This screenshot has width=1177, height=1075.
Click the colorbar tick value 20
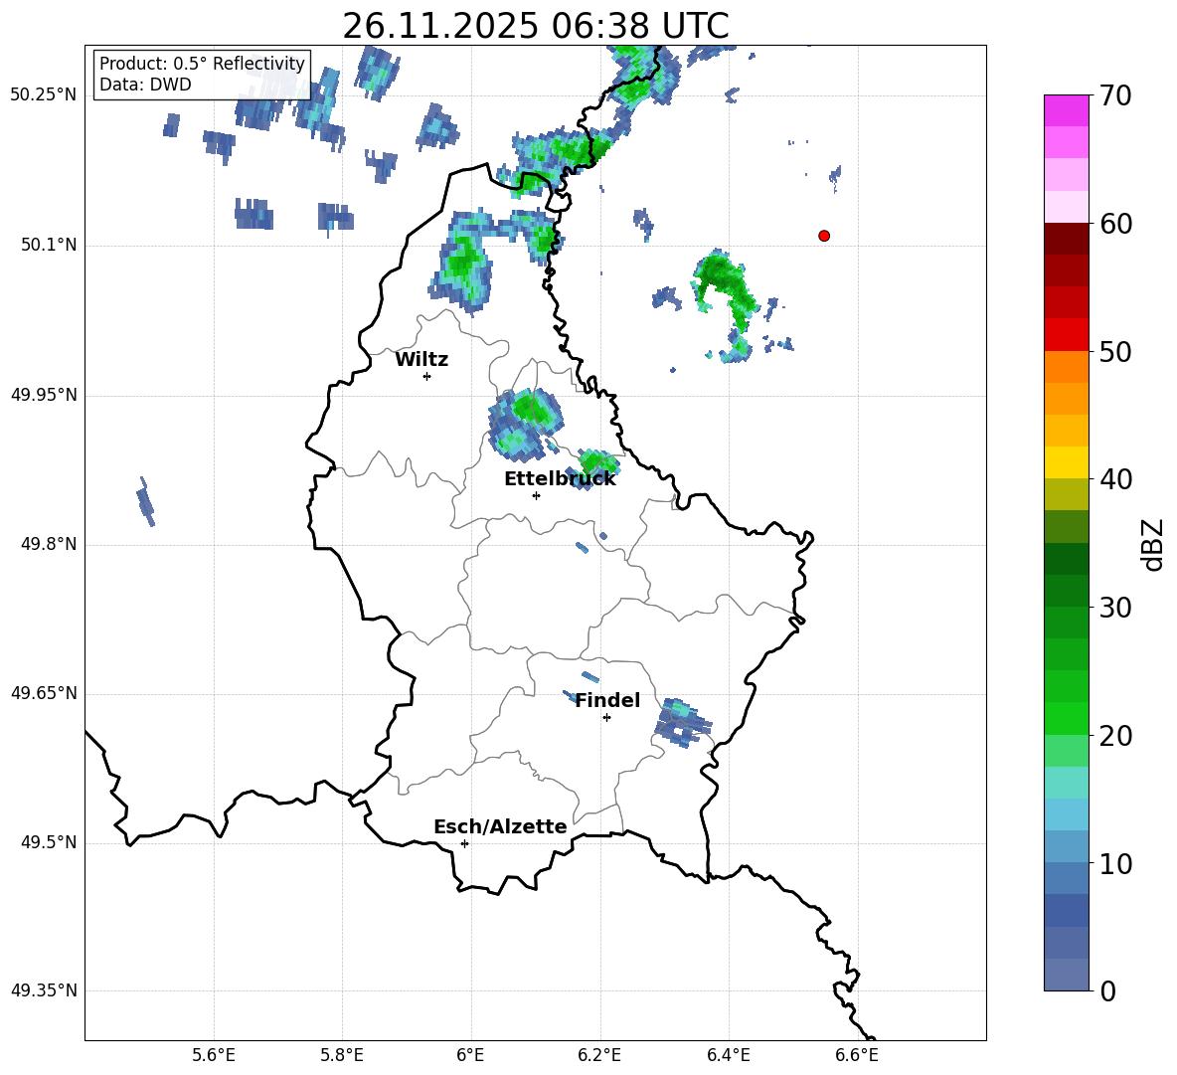(1115, 736)
